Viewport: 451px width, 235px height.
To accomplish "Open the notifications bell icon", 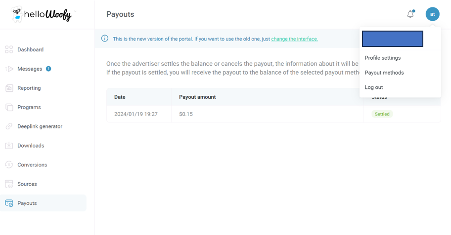I will [410, 14].
